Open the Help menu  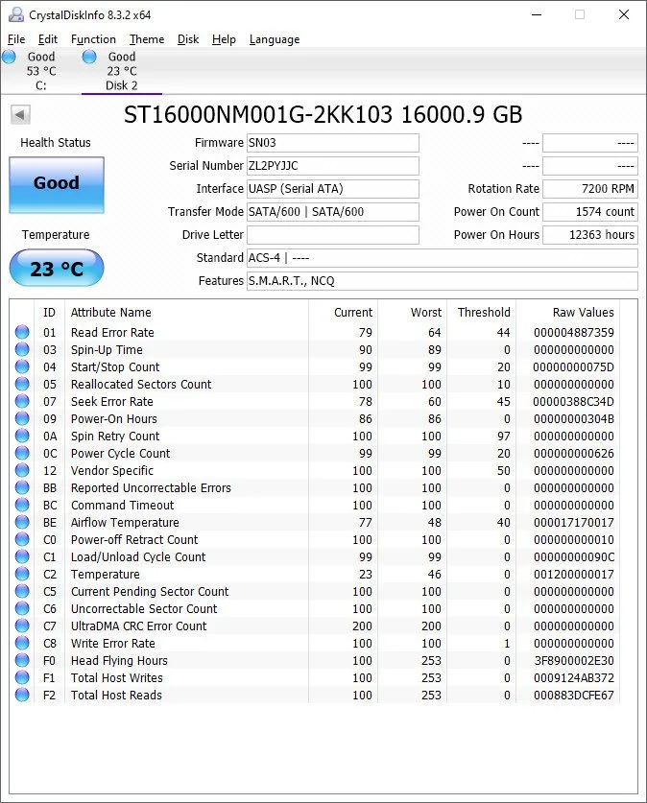click(x=224, y=39)
